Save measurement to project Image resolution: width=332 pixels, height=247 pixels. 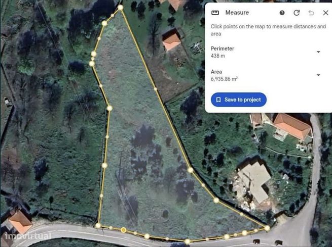tap(239, 100)
